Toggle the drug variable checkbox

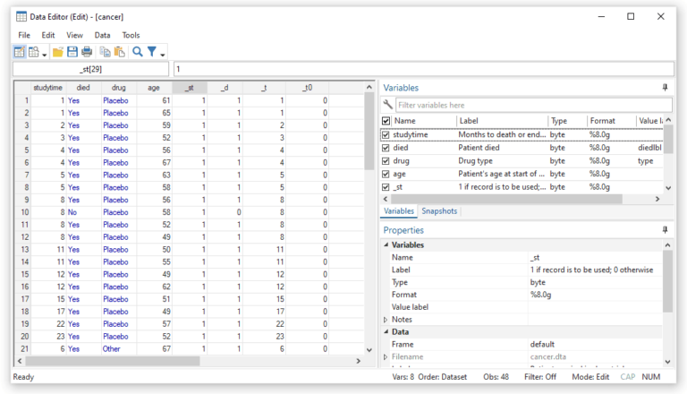click(x=386, y=161)
